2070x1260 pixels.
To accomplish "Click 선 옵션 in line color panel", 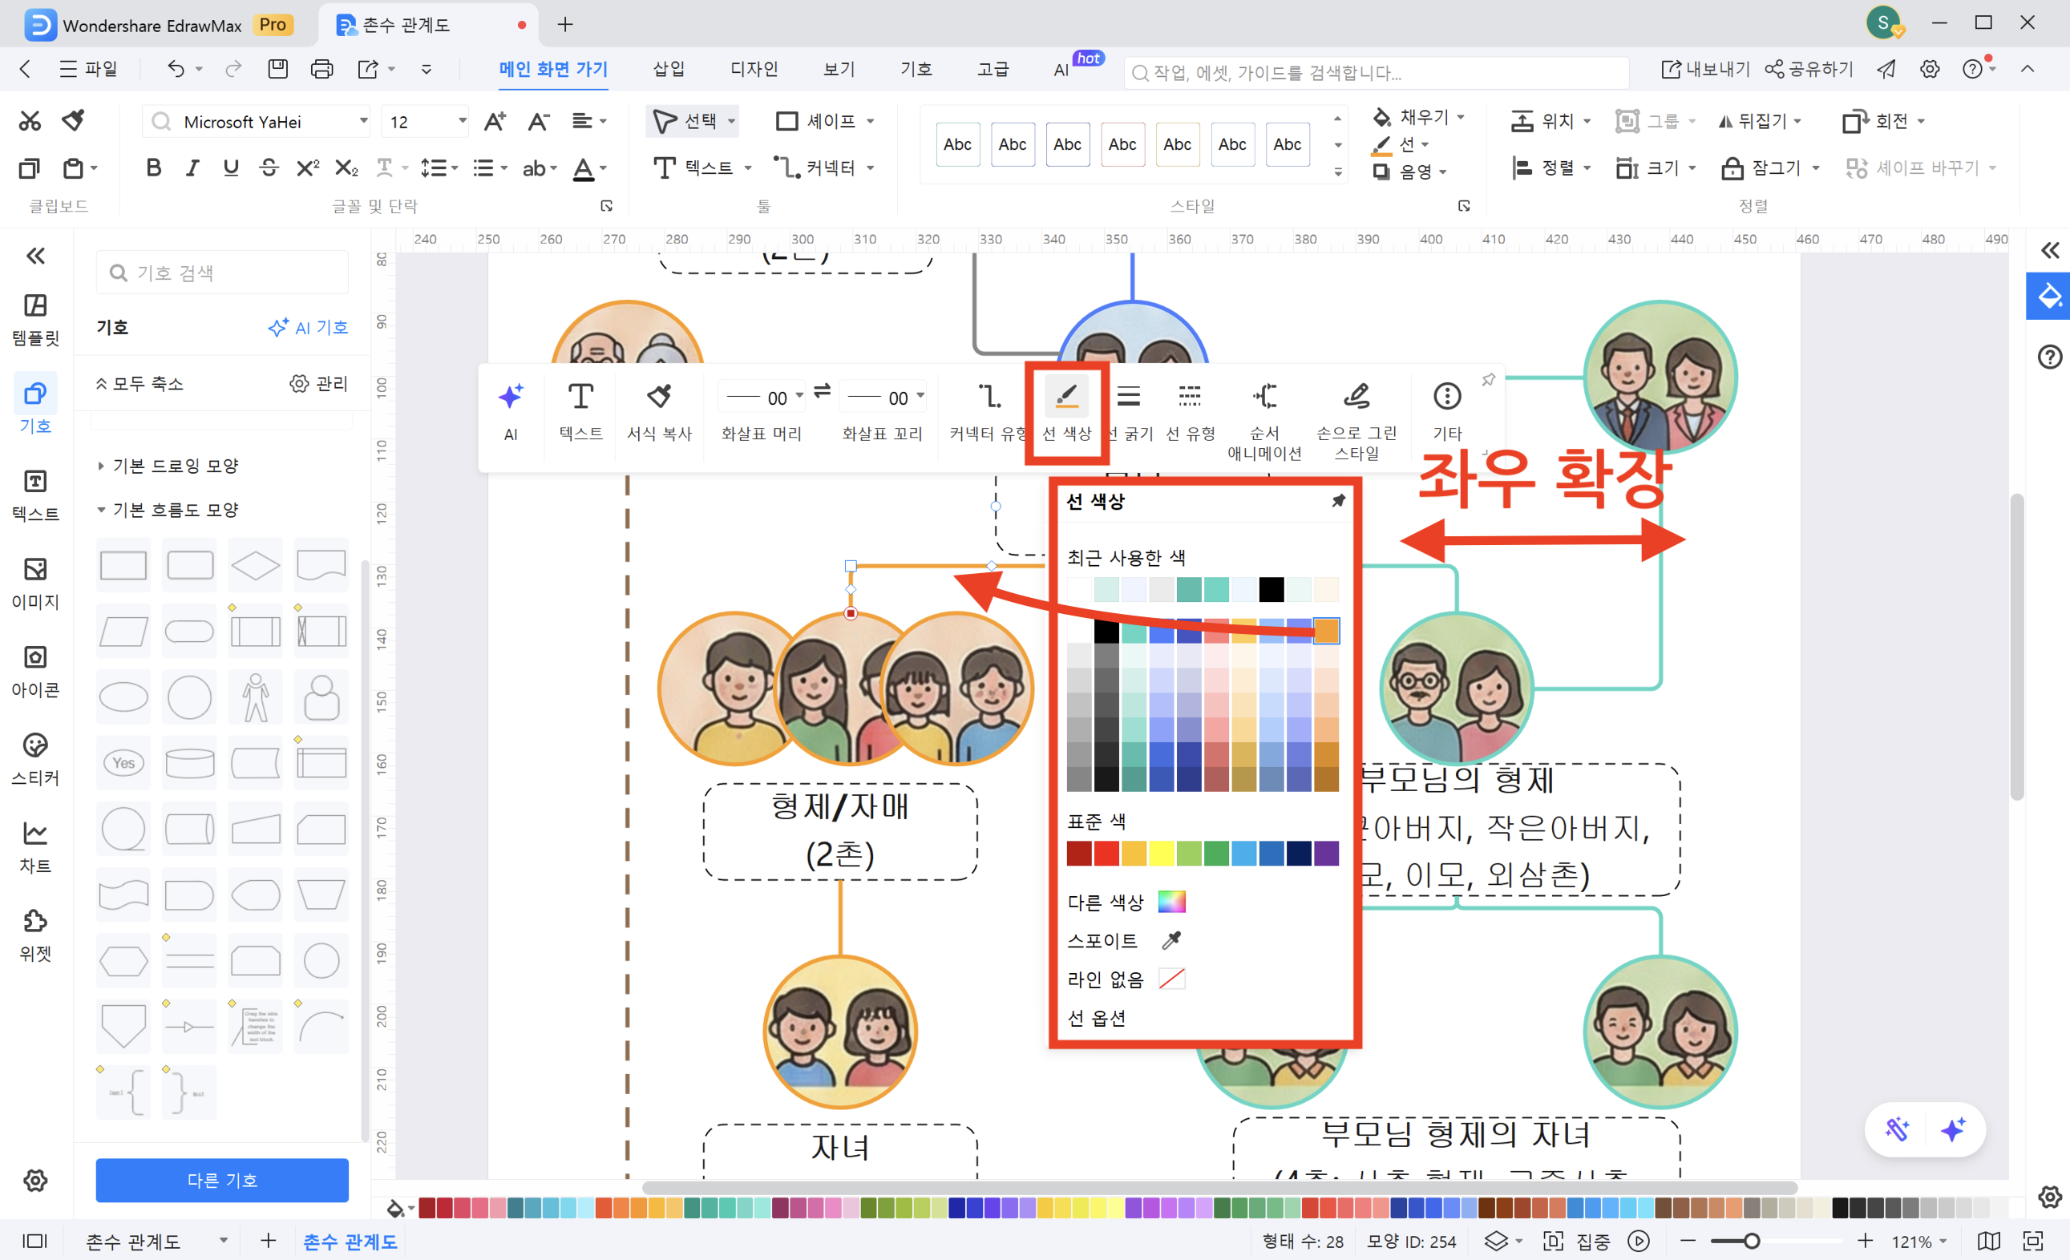I will pos(1096,1018).
